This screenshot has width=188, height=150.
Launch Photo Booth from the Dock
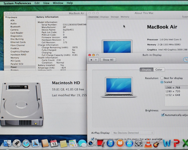(x=101, y=143)
